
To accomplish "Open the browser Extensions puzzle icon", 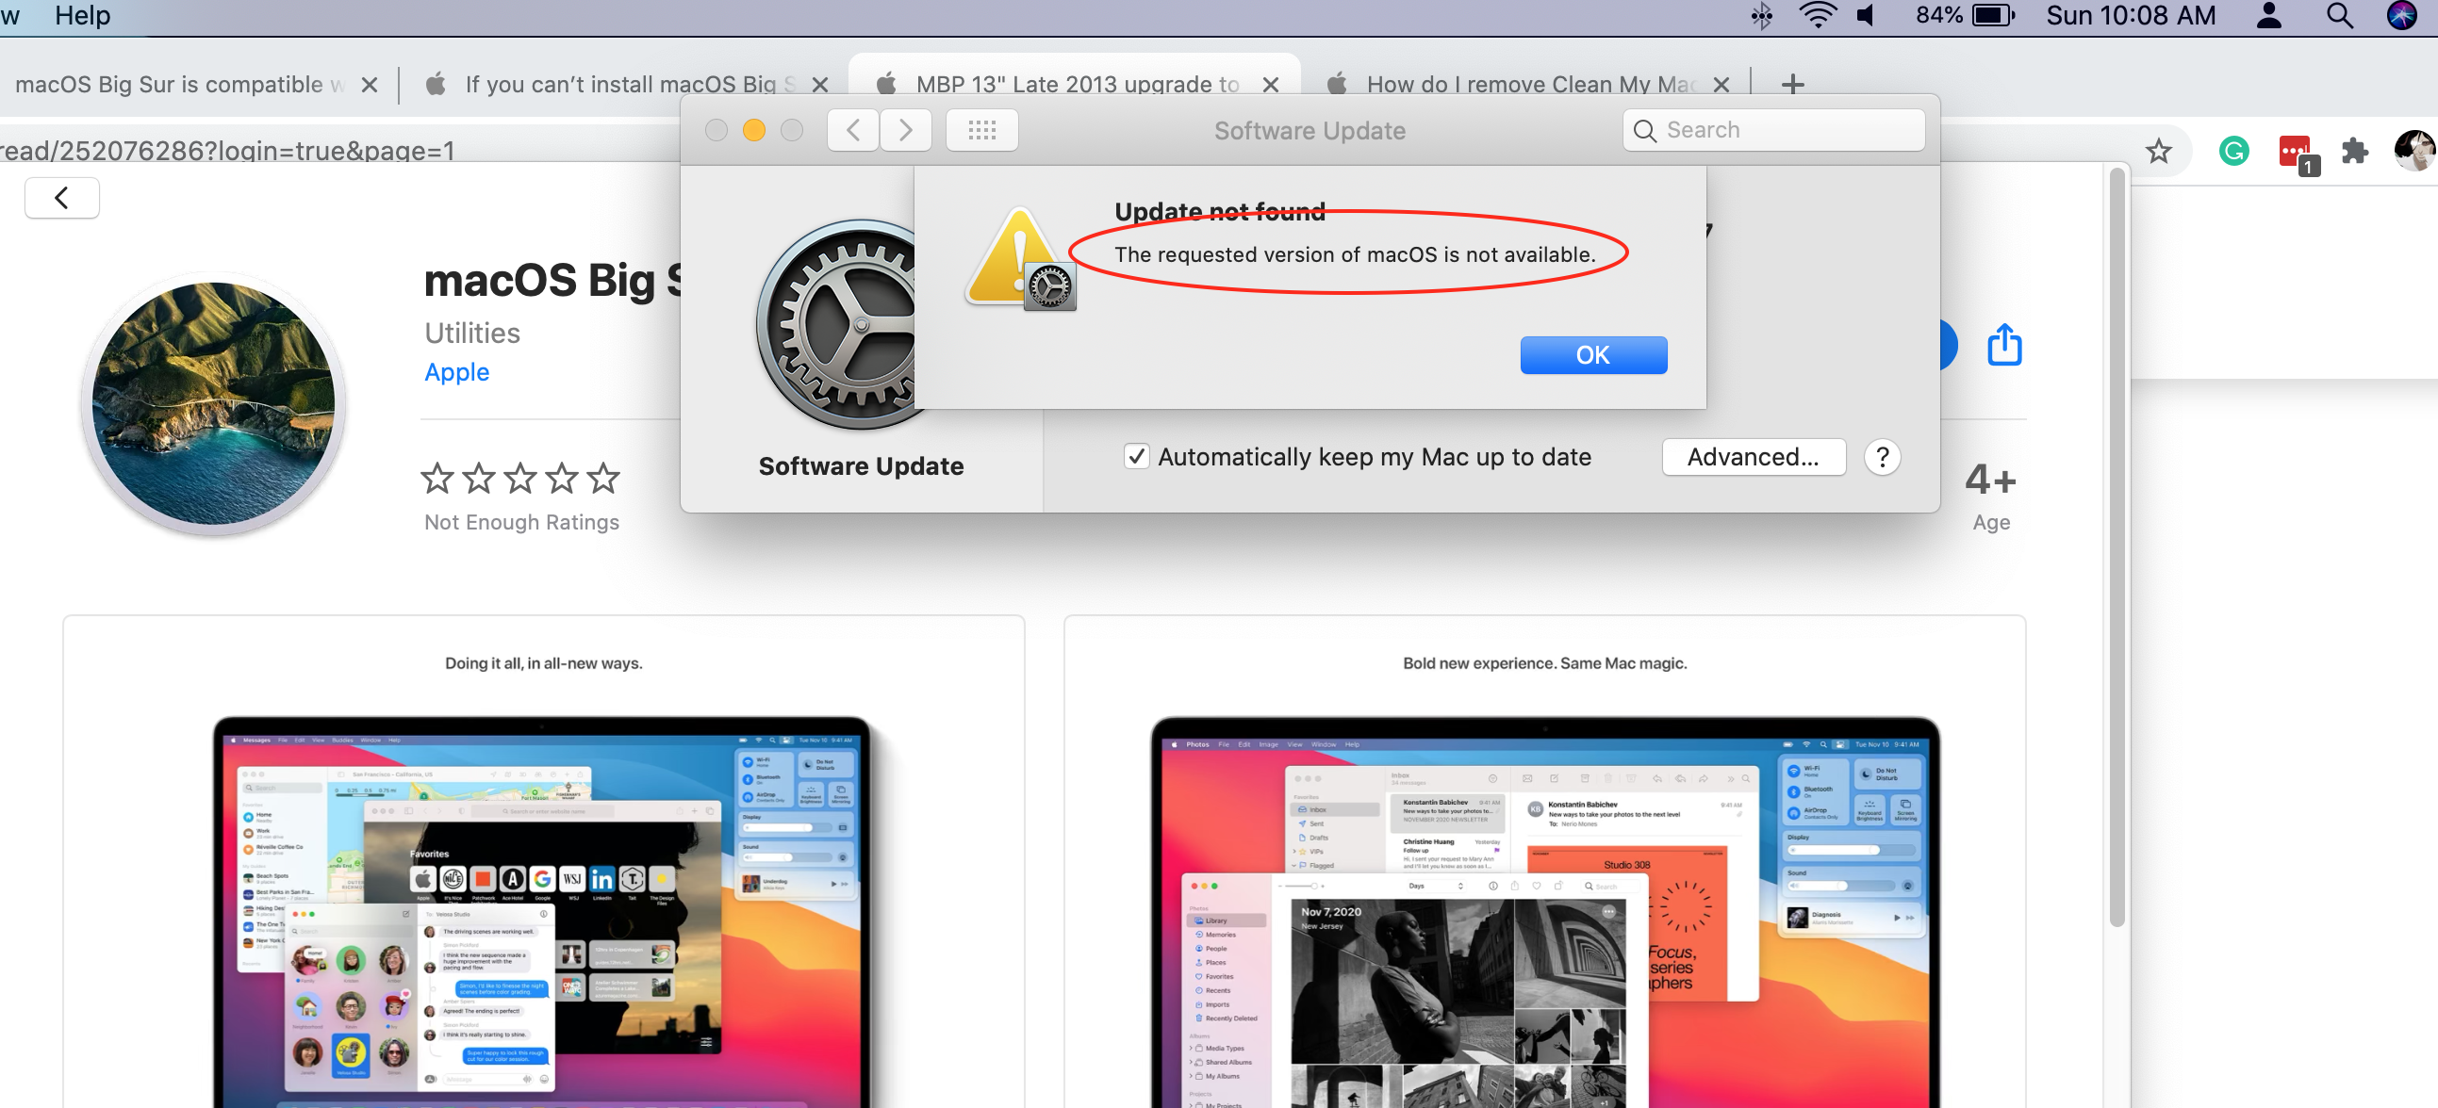I will point(2353,152).
